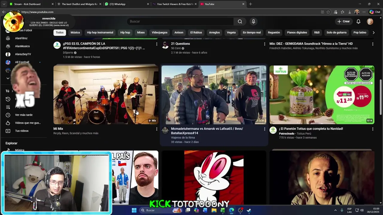Select the Pianos digitales chip
The height and width of the screenshot is (215, 383).
297,33
